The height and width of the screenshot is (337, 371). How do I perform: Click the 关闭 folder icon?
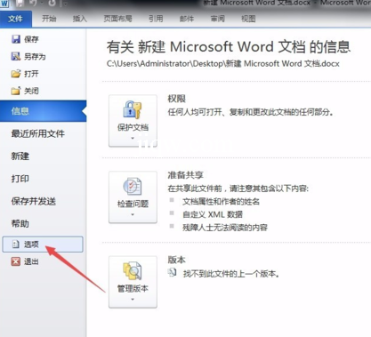[x=16, y=91]
